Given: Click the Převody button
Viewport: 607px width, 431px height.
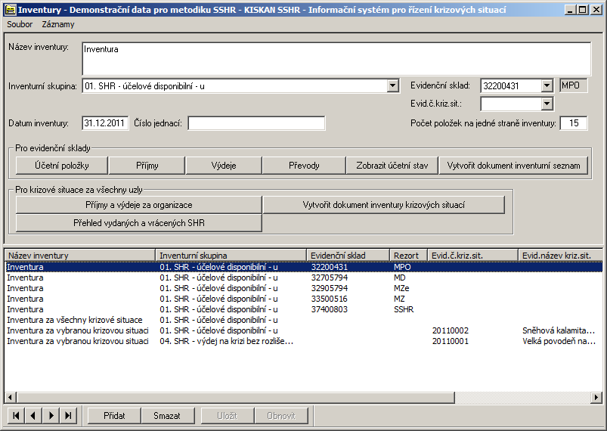Looking at the screenshot, I should coord(304,166).
